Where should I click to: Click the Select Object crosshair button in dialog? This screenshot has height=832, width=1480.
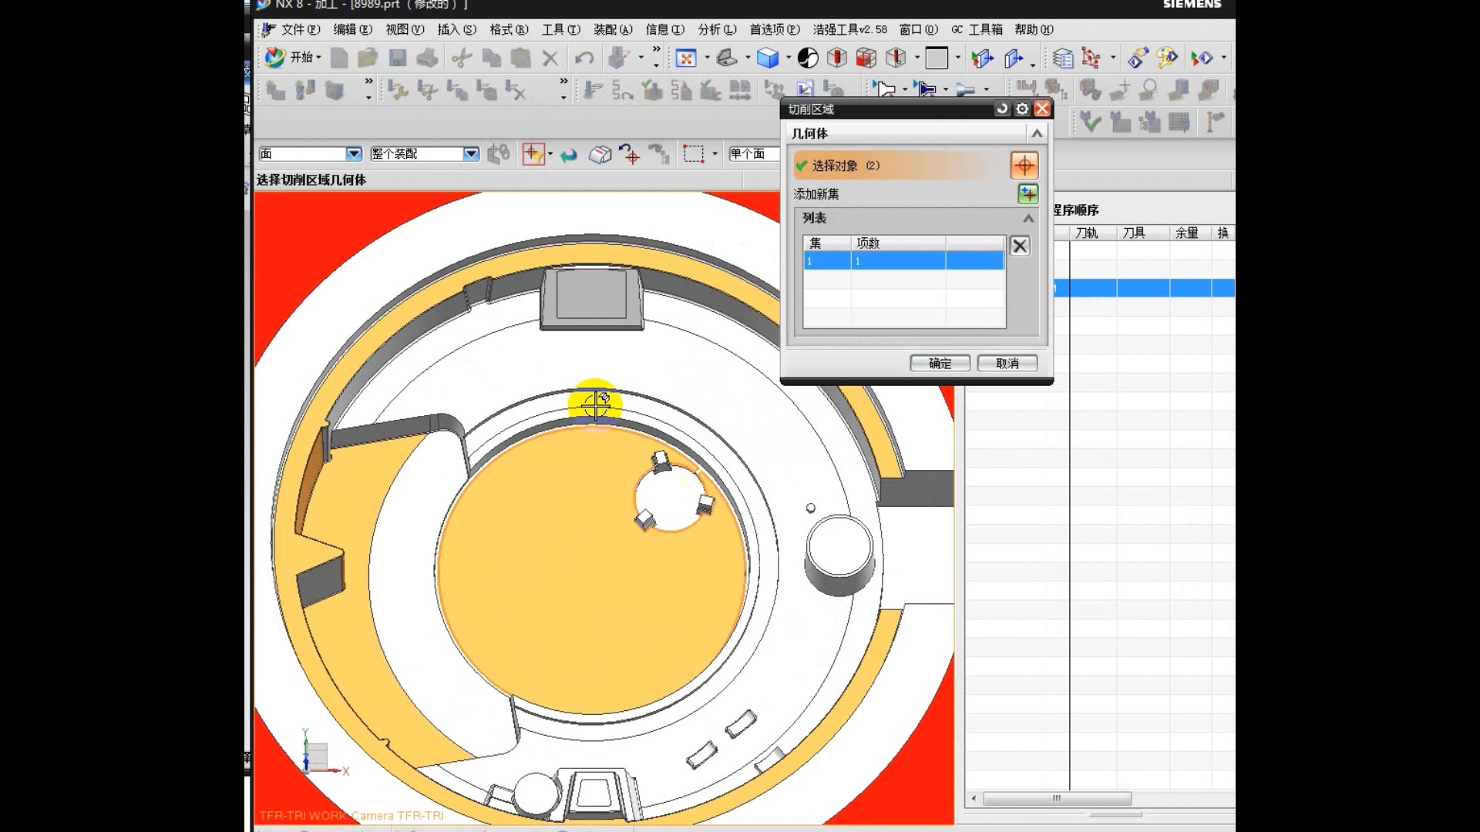1024,165
